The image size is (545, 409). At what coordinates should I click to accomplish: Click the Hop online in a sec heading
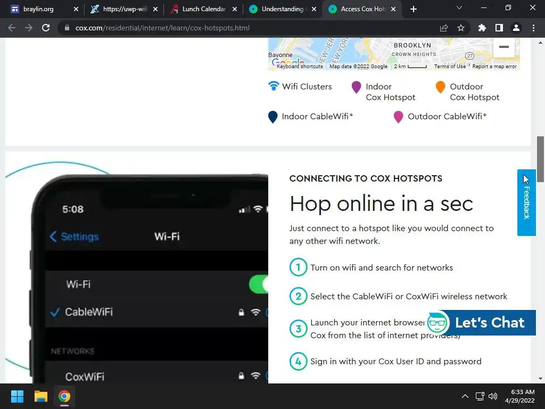[x=381, y=204]
